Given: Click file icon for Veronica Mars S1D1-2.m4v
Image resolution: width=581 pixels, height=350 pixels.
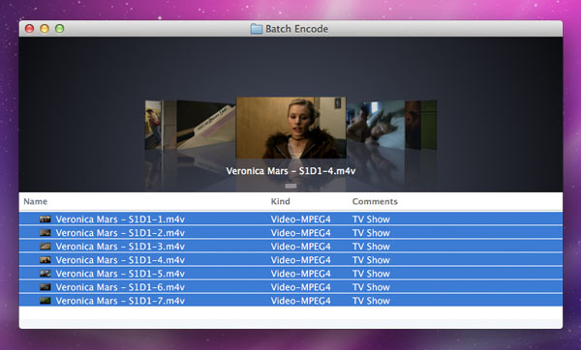Looking at the screenshot, I should click(x=46, y=233).
